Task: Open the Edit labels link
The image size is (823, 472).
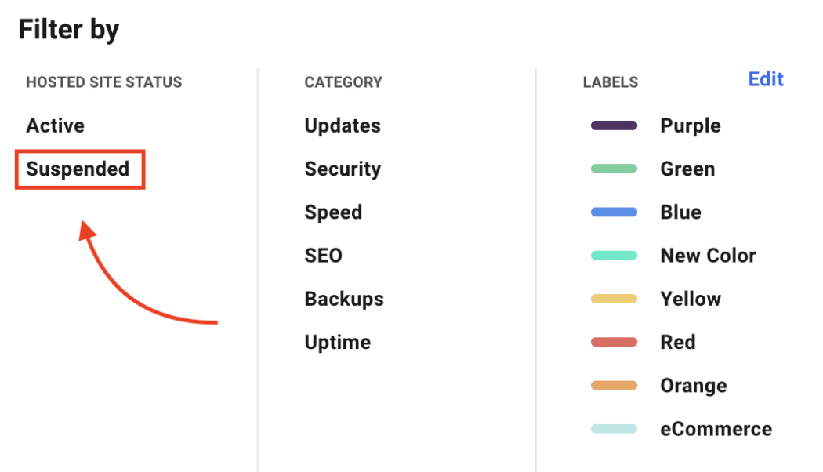Action: [766, 79]
